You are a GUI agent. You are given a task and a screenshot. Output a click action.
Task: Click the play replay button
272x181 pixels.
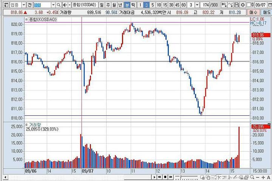click(x=154, y=177)
